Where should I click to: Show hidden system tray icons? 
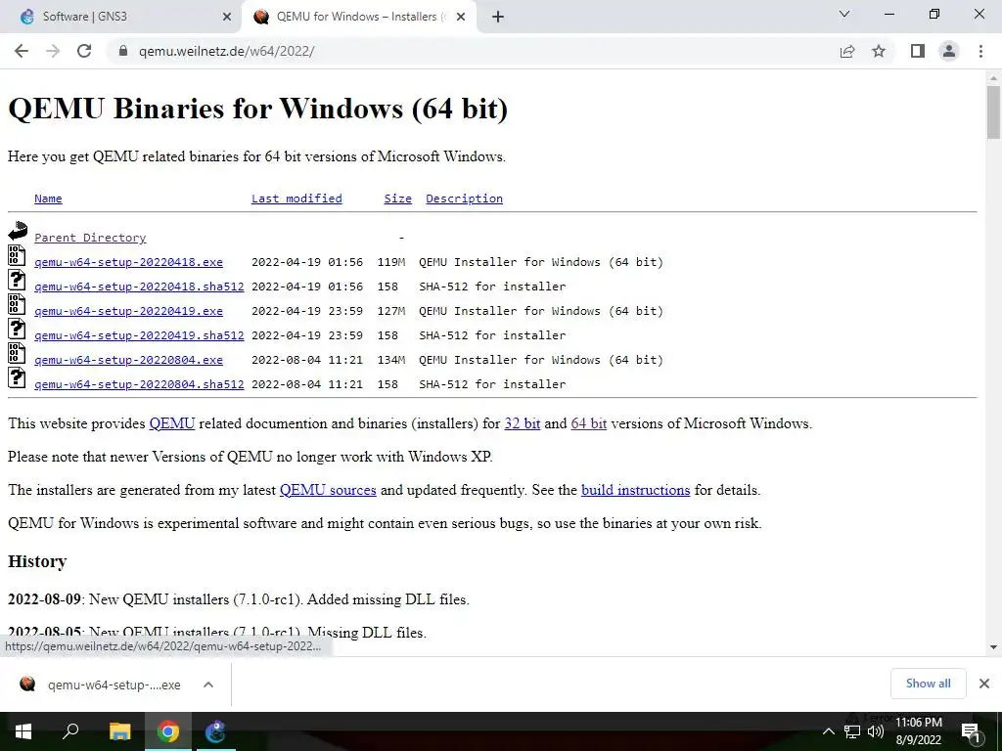[x=828, y=731]
